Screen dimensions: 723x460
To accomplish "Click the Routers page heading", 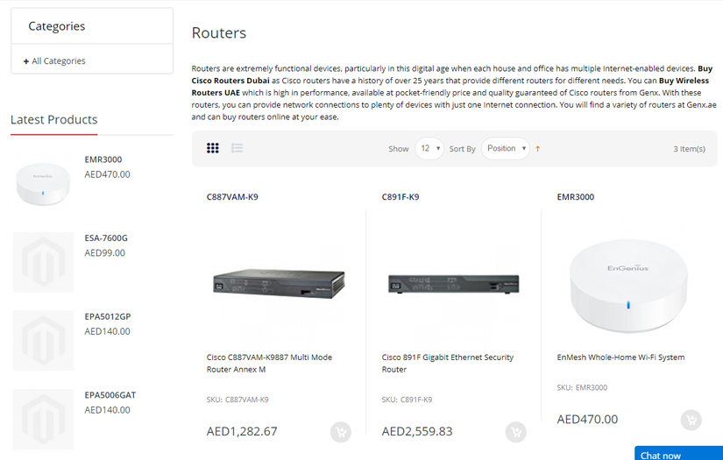I will (x=219, y=32).
